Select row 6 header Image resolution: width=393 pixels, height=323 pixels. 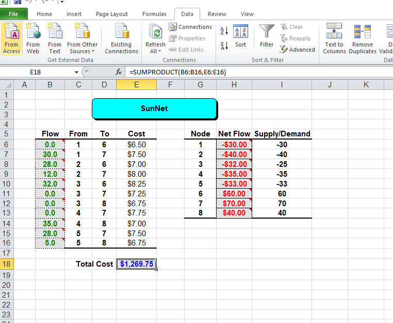pyautogui.click(x=7, y=144)
